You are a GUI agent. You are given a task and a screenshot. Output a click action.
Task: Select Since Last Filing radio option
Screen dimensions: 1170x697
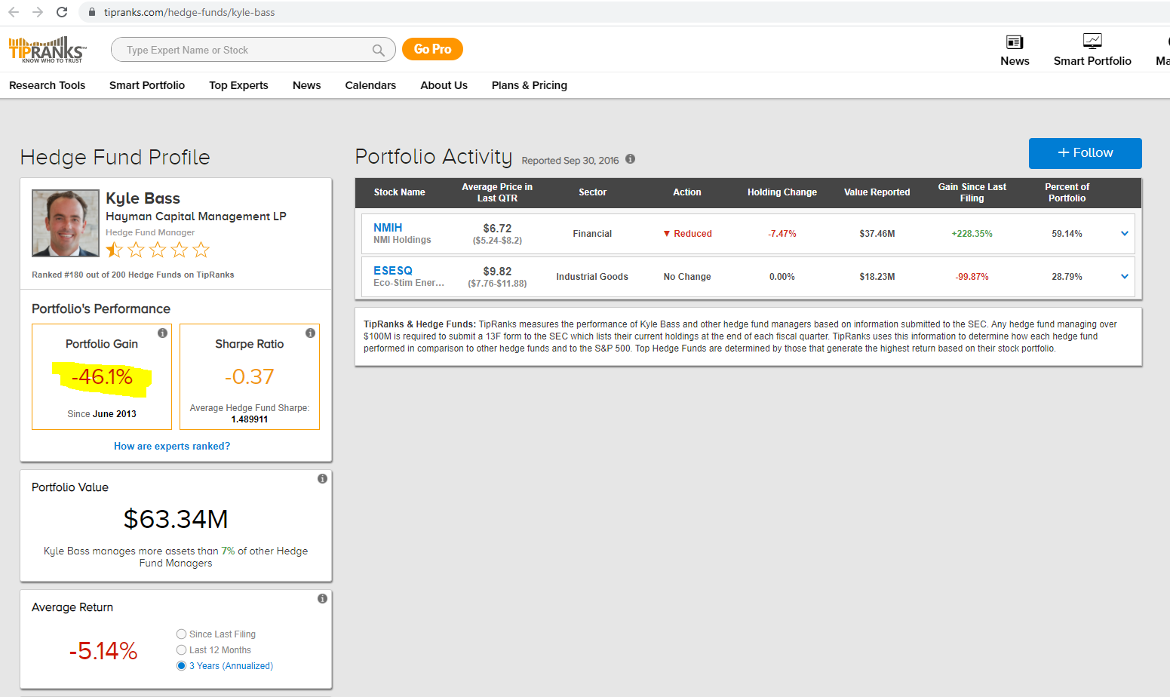[x=181, y=634]
